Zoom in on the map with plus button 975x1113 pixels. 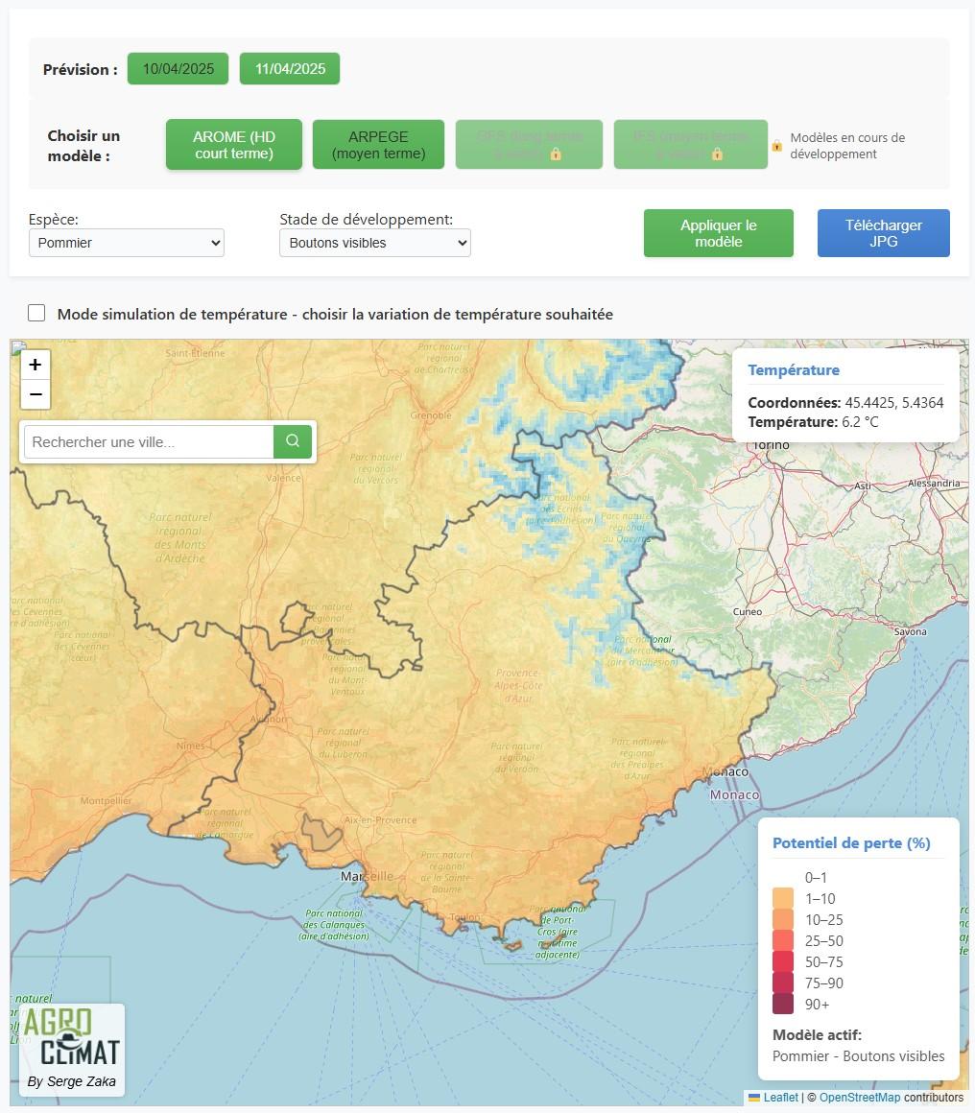[x=36, y=365]
